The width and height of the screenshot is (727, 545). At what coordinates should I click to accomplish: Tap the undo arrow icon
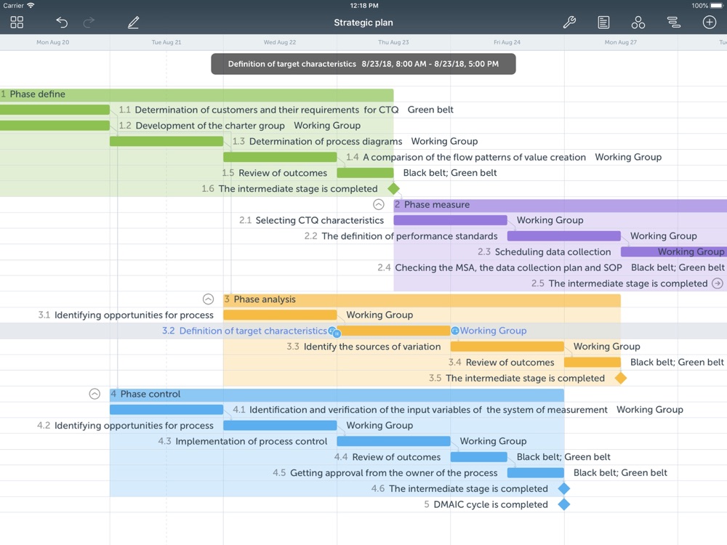pos(62,23)
